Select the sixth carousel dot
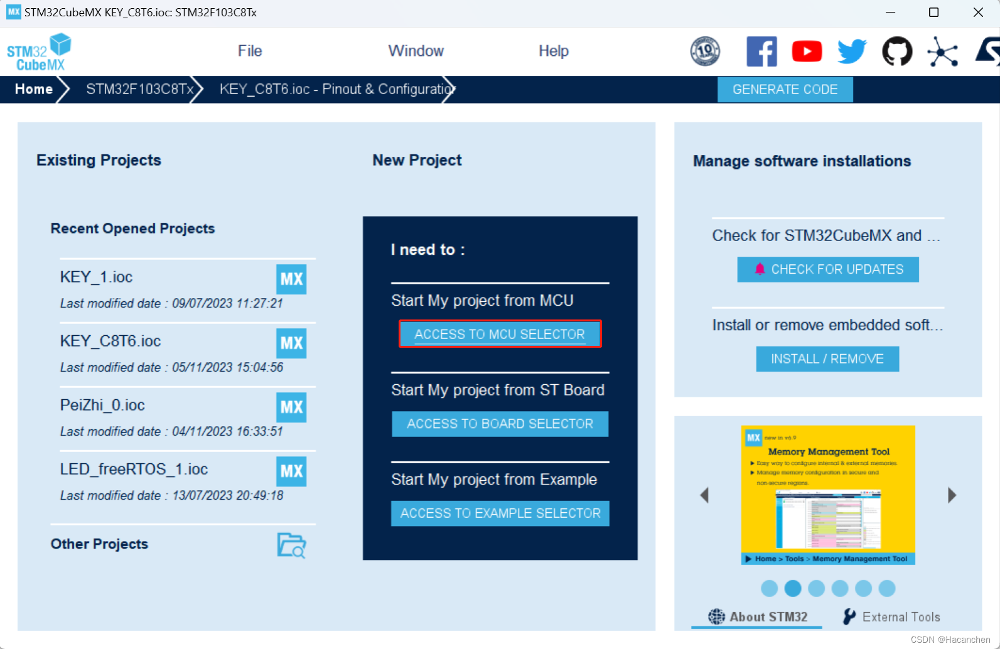Image resolution: width=1000 pixels, height=649 pixels. tap(887, 588)
